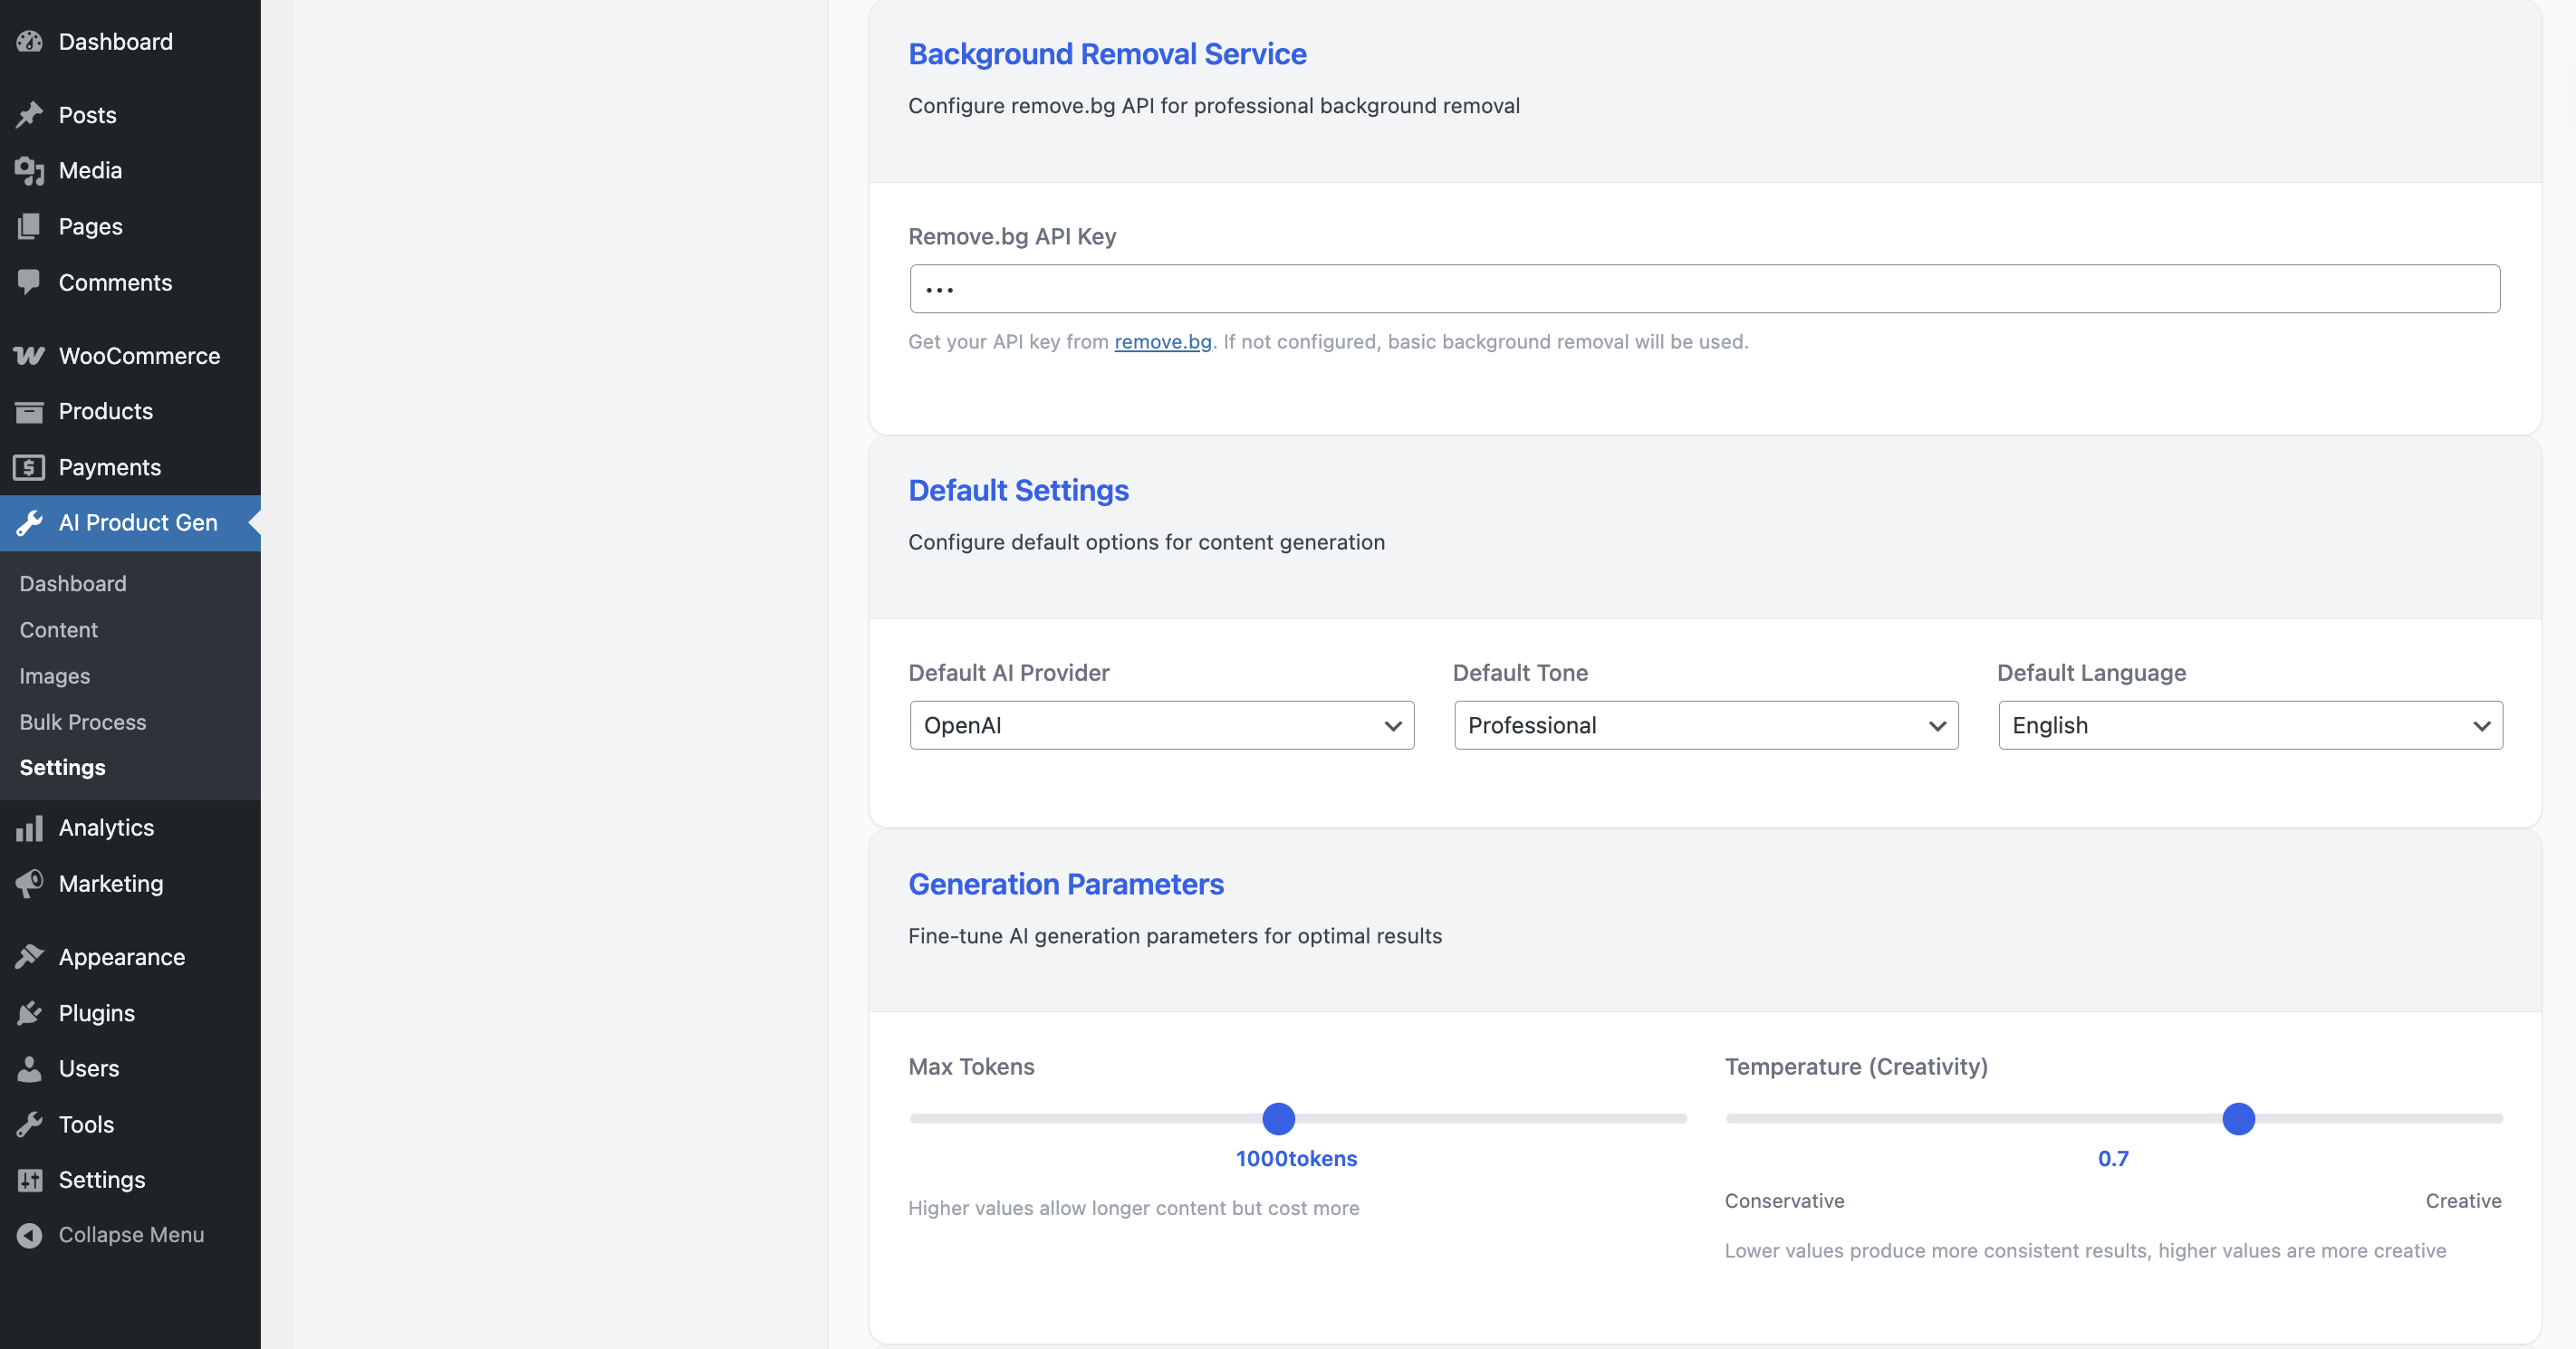Screen dimensions: 2576x1349
Task: Open the Media library icon
Action: tap(29, 170)
